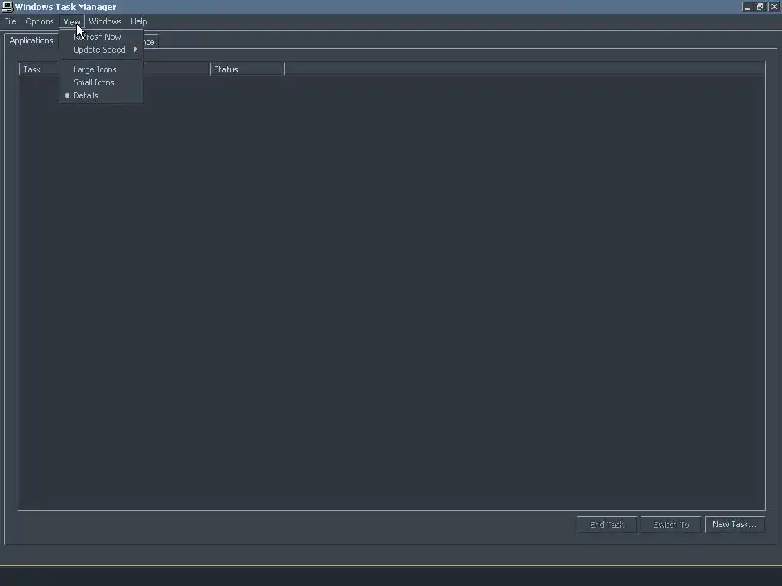Close the open View menu
Screen dimensions: 782x586
point(72,22)
